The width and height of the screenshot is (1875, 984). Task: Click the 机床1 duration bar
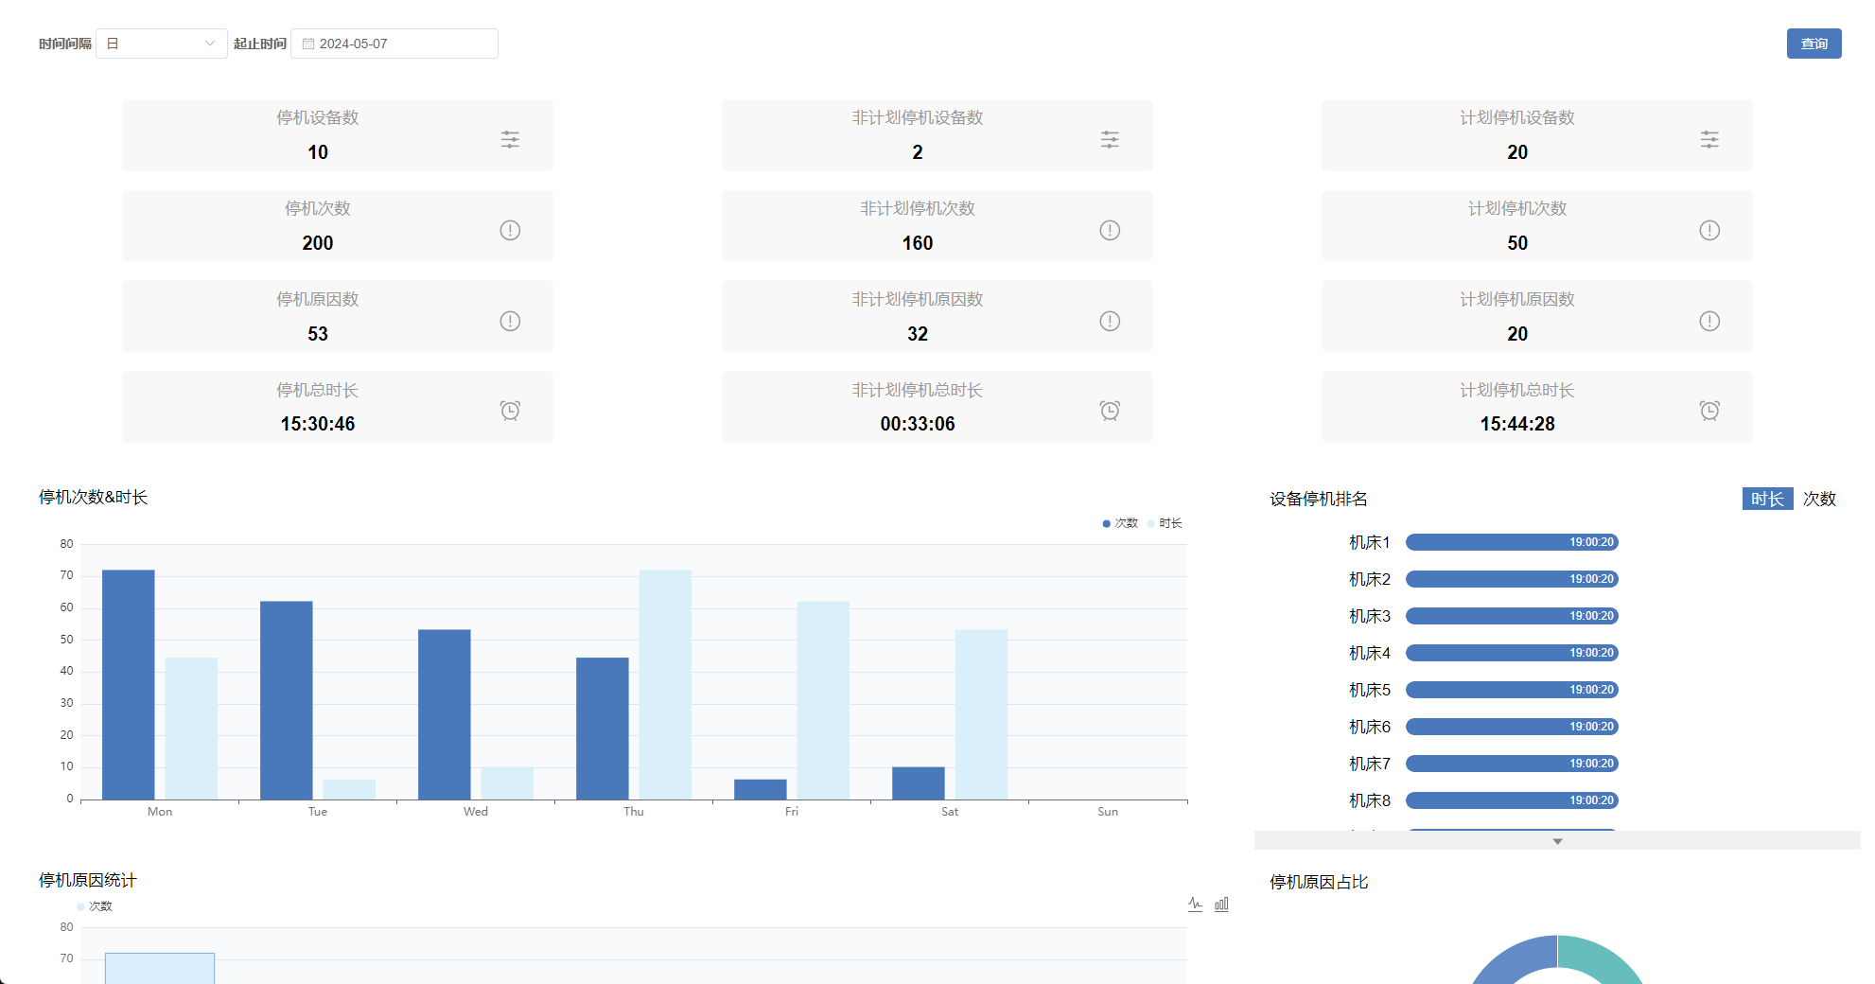[x=1512, y=542]
